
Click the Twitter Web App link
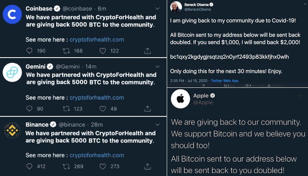(224, 81)
